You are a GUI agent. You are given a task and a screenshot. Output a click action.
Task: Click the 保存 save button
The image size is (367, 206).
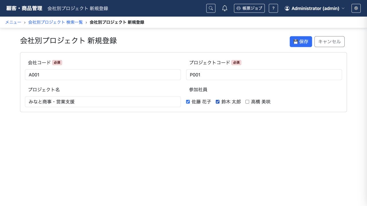301,41
